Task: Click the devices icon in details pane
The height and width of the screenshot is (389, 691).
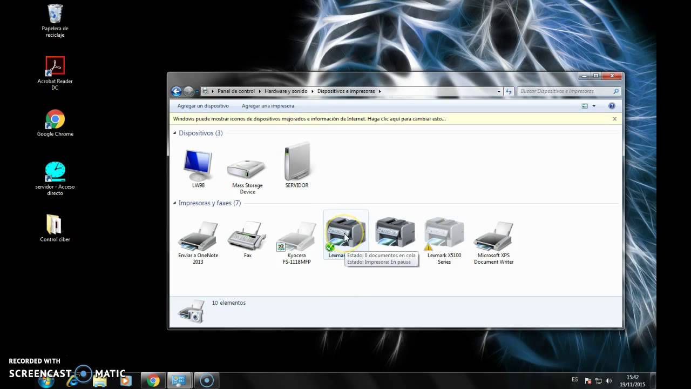Action: coord(191,311)
